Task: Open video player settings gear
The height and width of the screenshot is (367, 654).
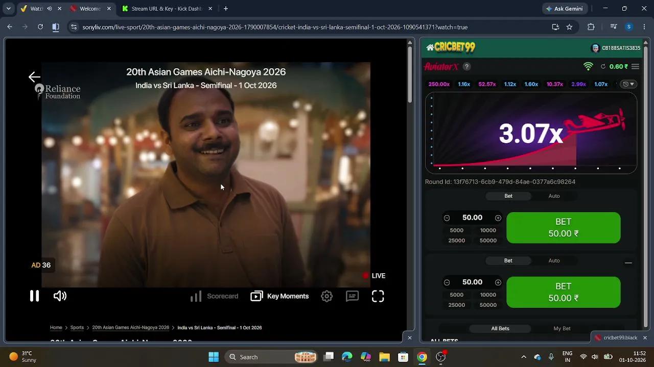Action: click(x=327, y=296)
